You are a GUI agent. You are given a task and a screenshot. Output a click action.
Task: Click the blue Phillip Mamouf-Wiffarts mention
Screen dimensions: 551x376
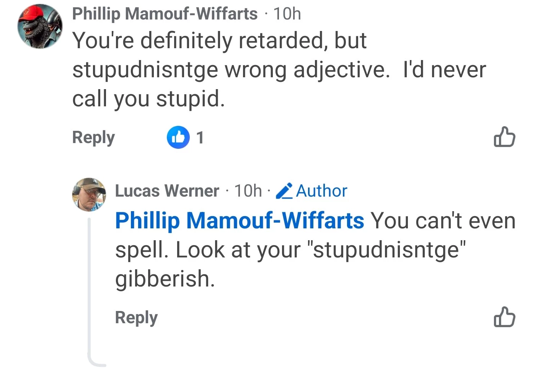(240, 221)
